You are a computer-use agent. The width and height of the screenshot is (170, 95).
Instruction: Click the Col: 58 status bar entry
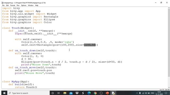tap(167, 90)
